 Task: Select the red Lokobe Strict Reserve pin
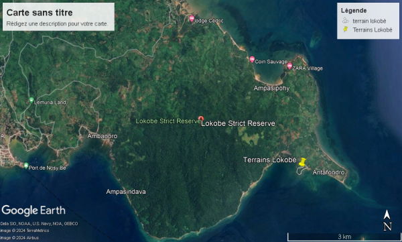(201, 119)
